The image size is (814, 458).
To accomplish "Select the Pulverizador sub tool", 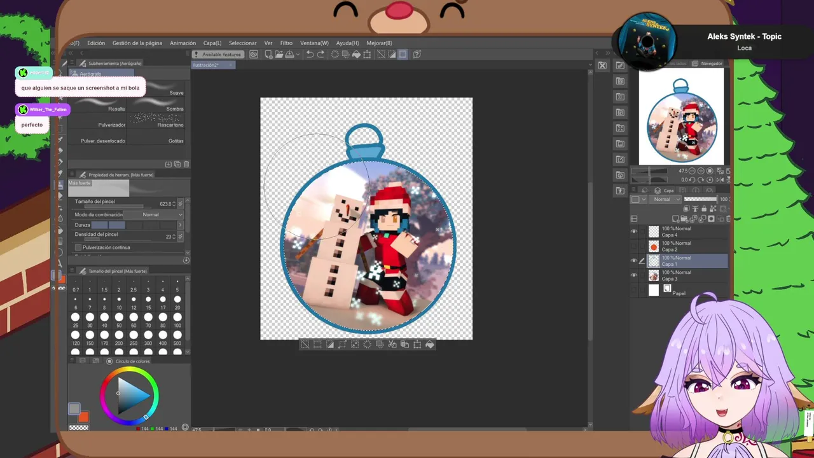I will pos(99,121).
